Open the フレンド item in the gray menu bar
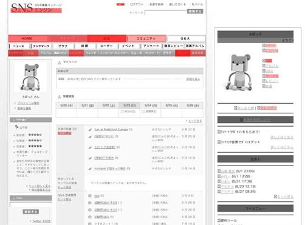 [x=91, y=53]
